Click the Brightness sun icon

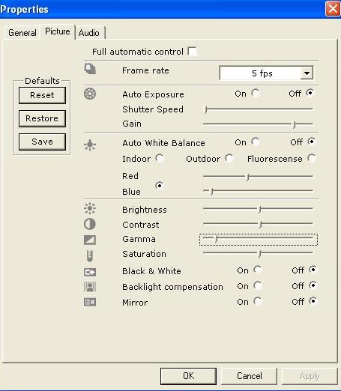[x=90, y=208]
